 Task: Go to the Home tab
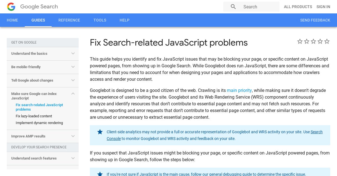(12, 20)
